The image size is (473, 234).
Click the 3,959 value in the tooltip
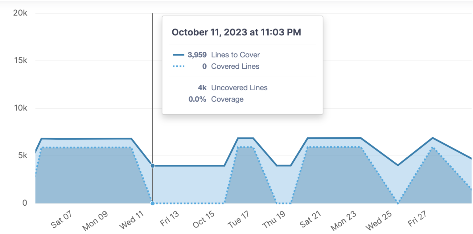[197, 55]
